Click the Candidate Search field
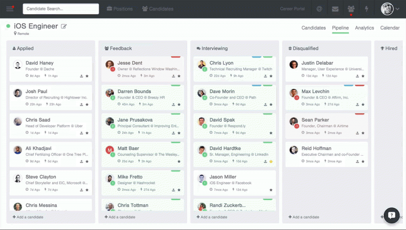Screen dimensions: 406x230 pyautogui.click(x=61, y=9)
